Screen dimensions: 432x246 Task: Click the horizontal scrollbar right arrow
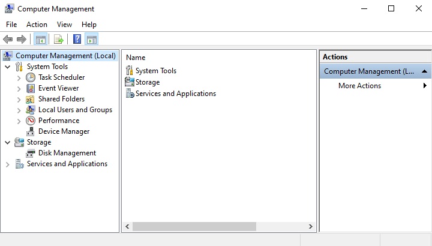point(311,227)
